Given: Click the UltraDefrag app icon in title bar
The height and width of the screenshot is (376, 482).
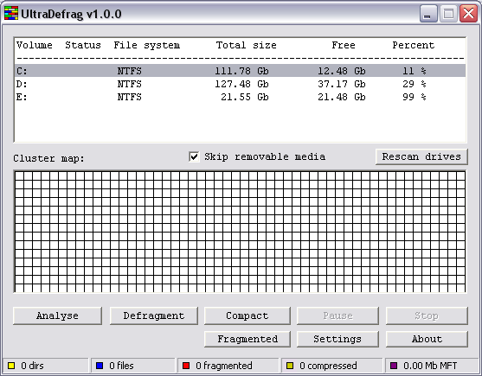Looking at the screenshot, I should click(11, 14).
